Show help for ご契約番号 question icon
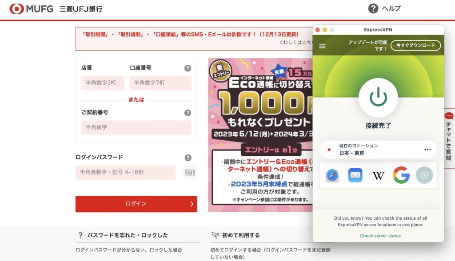The width and height of the screenshot is (455, 261). tap(188, 113)
